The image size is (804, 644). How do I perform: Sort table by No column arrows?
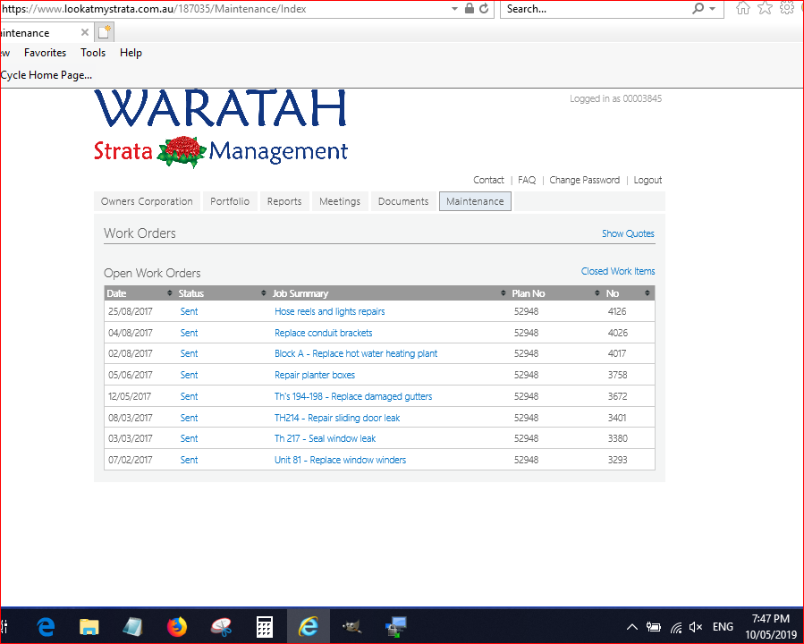tap(647, 292)
